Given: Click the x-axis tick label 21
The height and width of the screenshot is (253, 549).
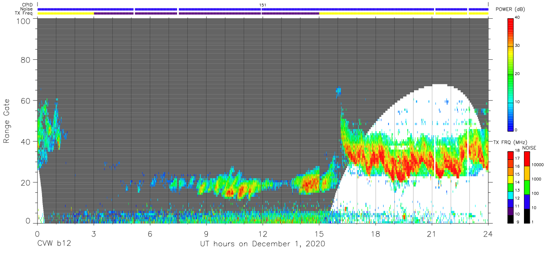Looking at the screenshot, I should coord(431,233).
